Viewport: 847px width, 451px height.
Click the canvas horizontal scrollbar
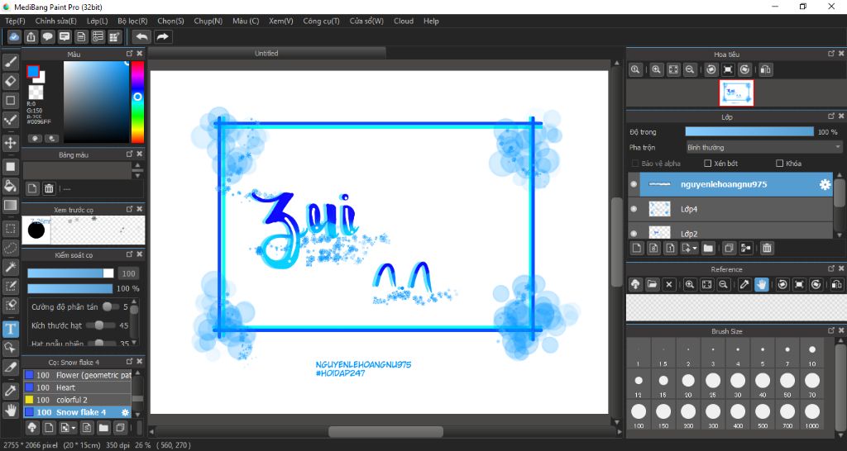pyautogui.click(x=385, y=431)
